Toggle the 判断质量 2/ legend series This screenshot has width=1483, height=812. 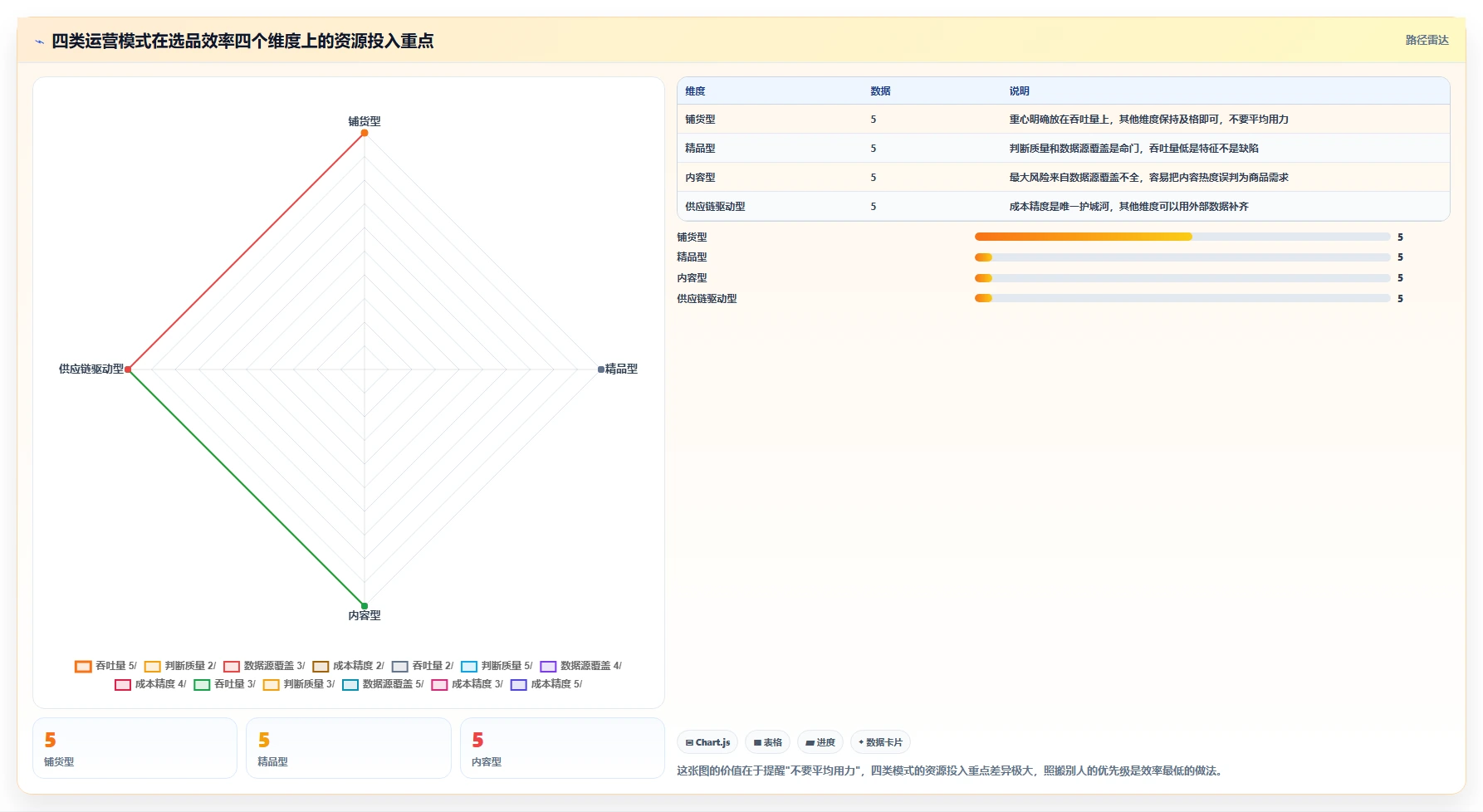[180, 666]
